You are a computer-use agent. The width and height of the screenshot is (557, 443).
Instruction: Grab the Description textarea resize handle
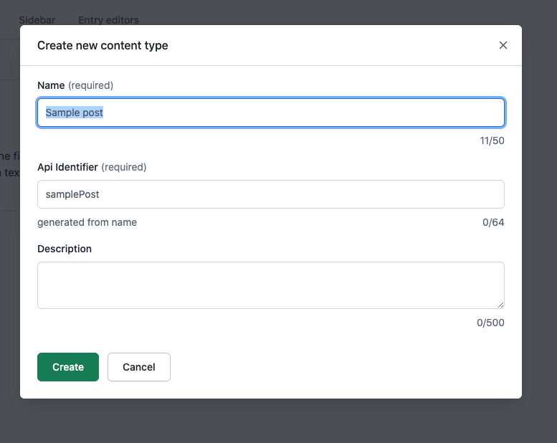pos(500,304)
